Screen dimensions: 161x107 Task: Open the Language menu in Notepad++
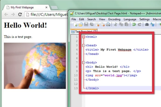(130, 19)
